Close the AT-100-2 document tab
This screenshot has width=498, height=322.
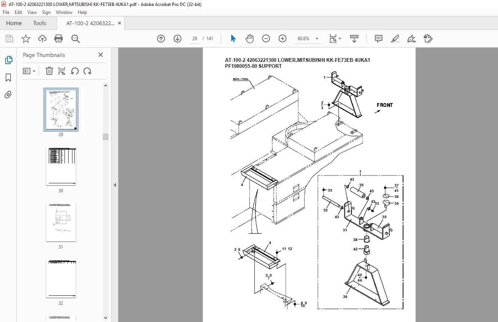119,23
